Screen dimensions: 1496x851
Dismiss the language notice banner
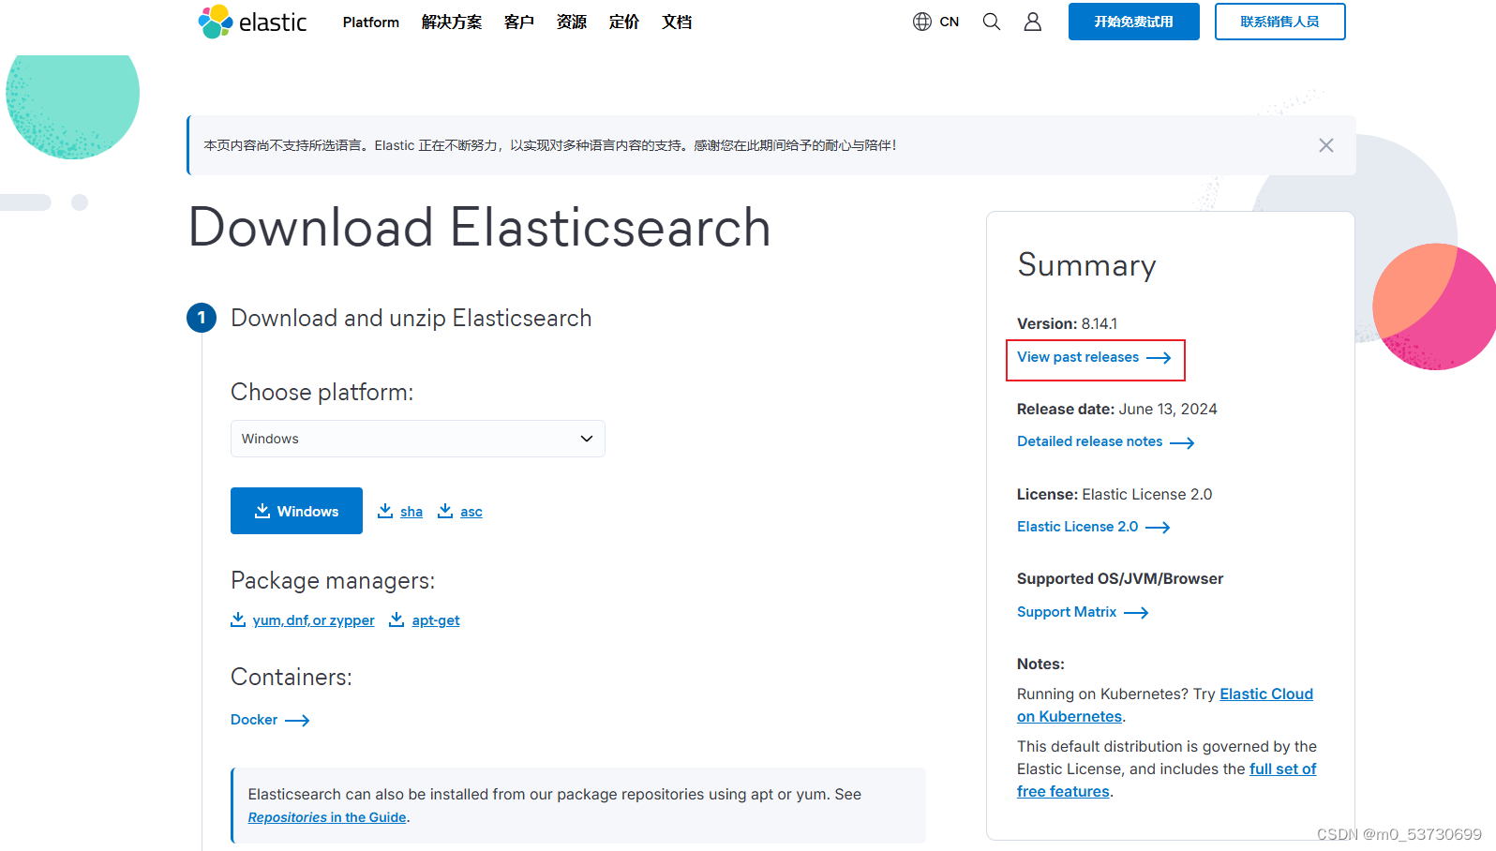click(x=1325, y=145)
